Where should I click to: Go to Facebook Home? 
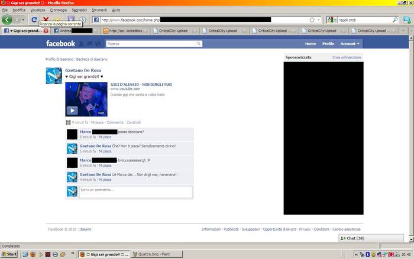(x=310, y=44)
